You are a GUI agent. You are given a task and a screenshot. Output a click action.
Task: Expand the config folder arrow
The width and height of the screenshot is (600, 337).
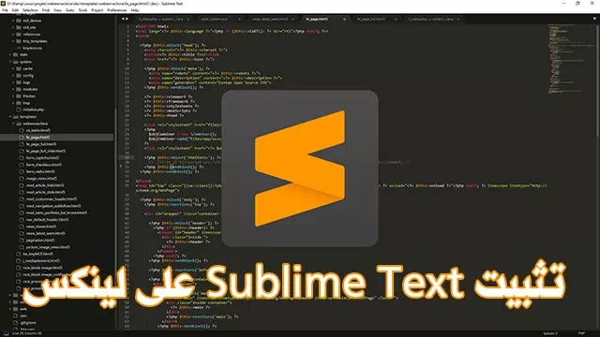point(13,76)
